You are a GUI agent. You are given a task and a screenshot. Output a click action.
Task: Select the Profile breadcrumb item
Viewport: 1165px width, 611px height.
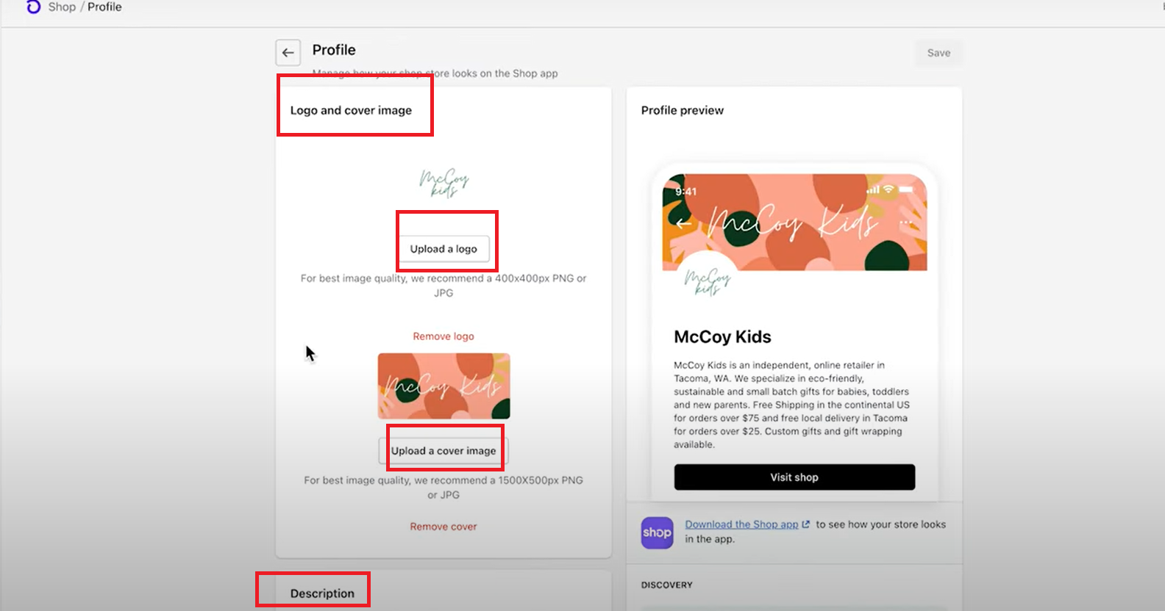pos(104,7)
